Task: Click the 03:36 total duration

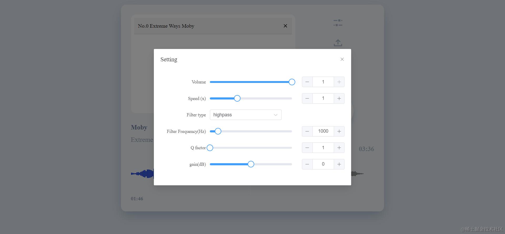Action: click(366, 149)
